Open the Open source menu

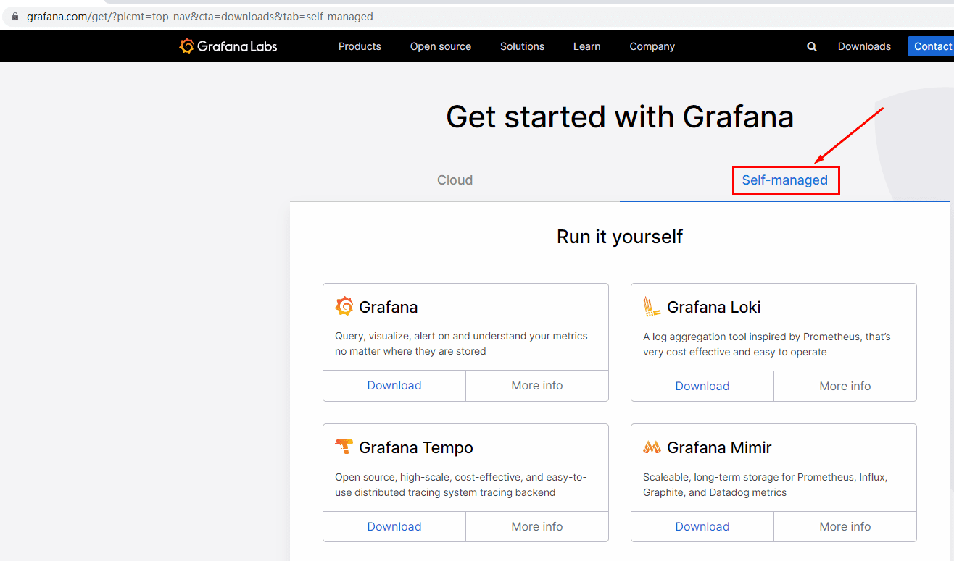(x=441, y=46)
